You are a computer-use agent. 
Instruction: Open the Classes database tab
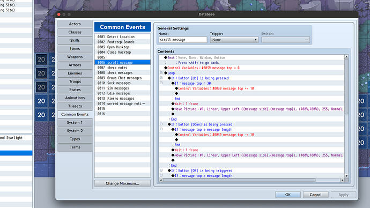pos(75,32)
